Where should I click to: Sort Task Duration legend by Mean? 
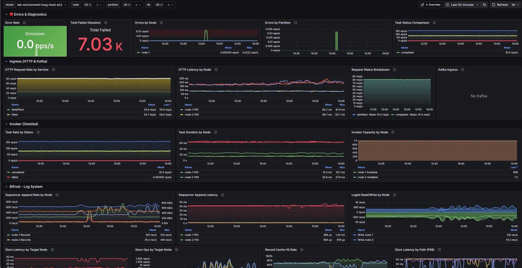click(328, 167)
